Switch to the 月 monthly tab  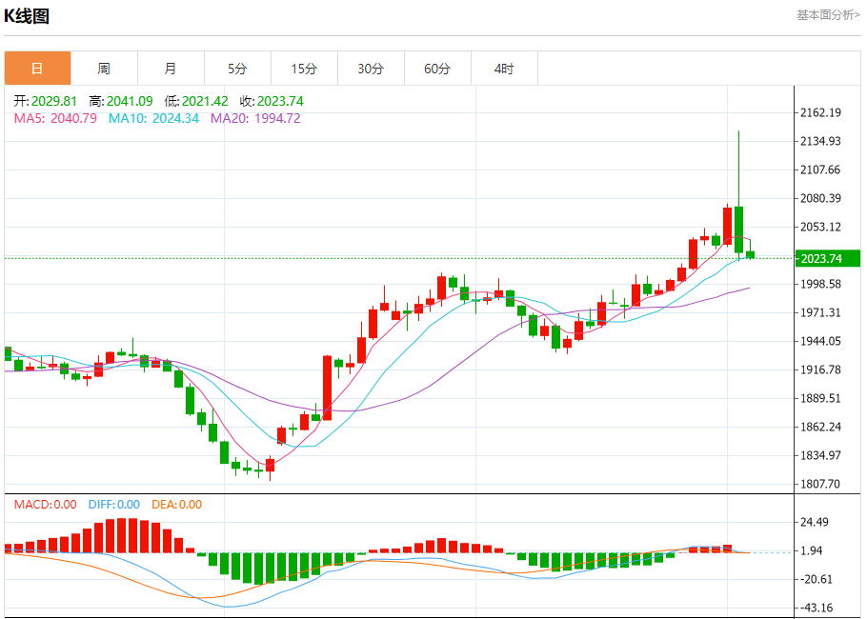pos(171,69)
